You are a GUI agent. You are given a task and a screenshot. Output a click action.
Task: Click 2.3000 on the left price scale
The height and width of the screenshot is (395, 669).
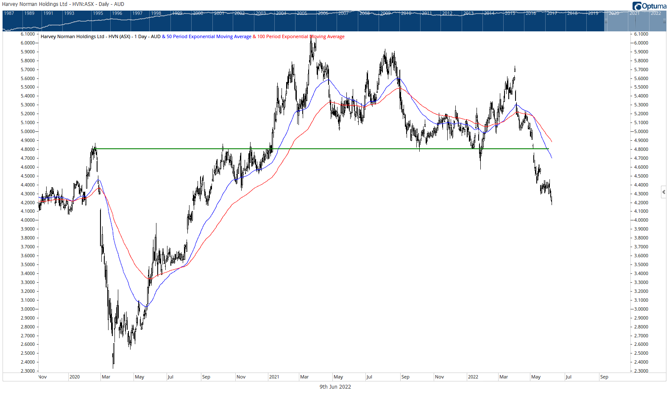tap(28, 371)
